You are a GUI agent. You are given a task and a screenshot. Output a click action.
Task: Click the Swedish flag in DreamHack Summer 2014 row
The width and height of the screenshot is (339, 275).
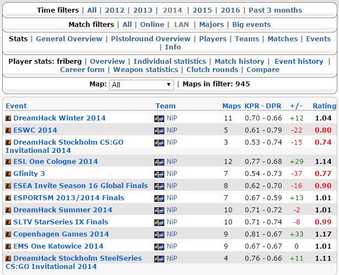click(x=159, y=210)
